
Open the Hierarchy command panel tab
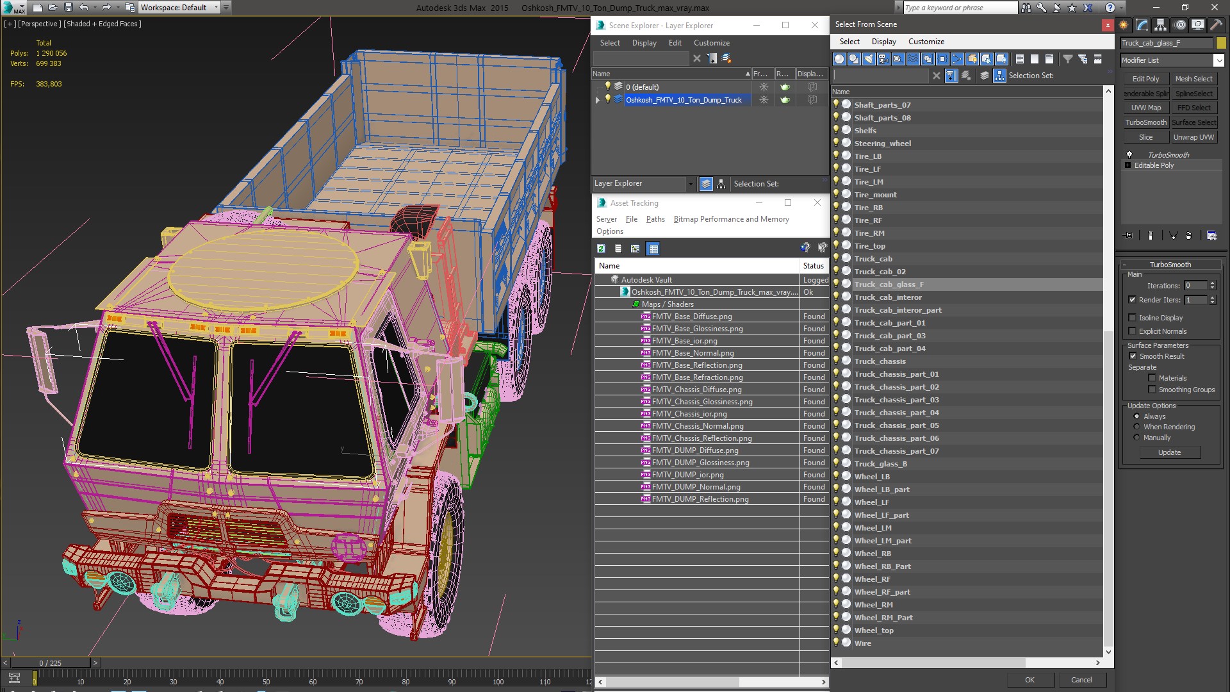point(1160,25)
